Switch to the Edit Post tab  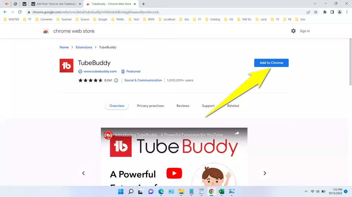coord(56,4)
